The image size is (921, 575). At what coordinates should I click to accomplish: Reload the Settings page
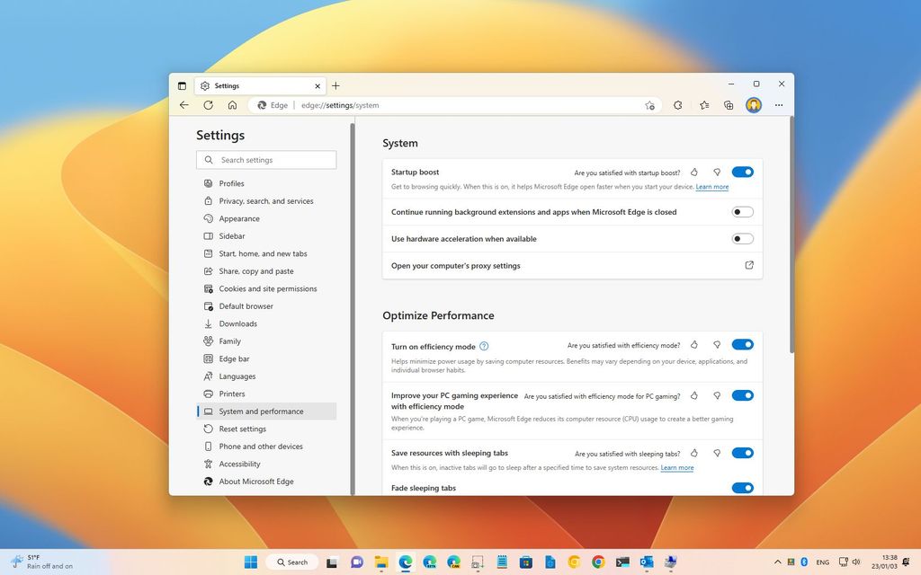click(x=208, y=105)
